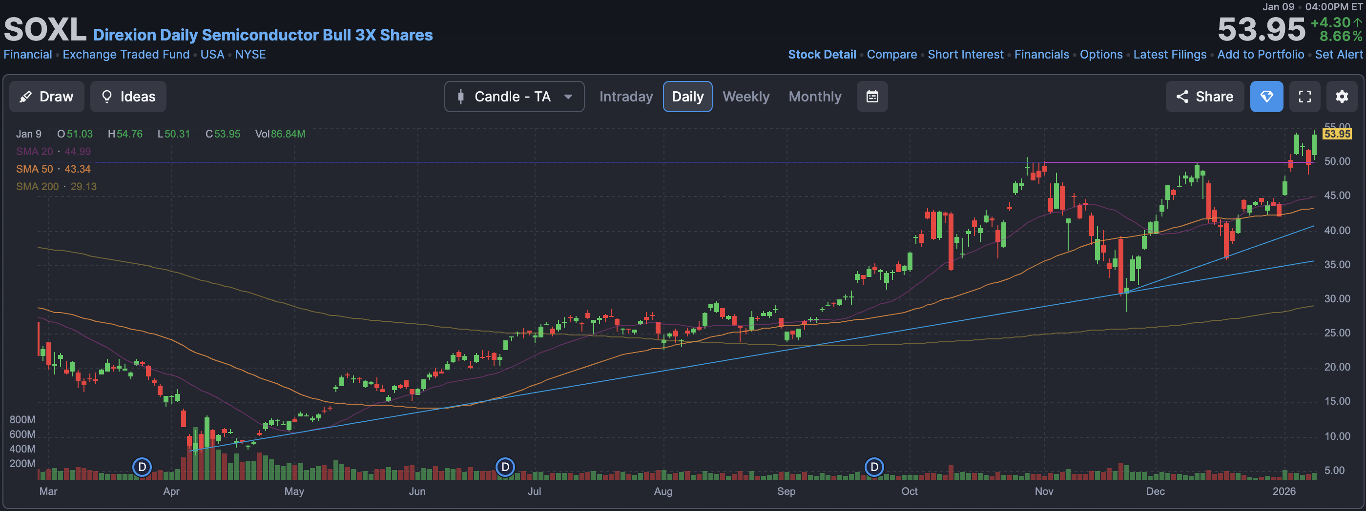The width and height of the screenshot is (1366, 511).
Task: Open the Compare link
Action: pyautogui.click(x=891, y=55)
